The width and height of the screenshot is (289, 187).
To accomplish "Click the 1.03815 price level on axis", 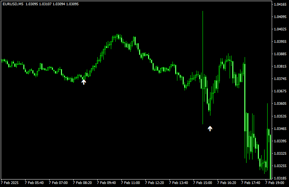I will point(279,66).
